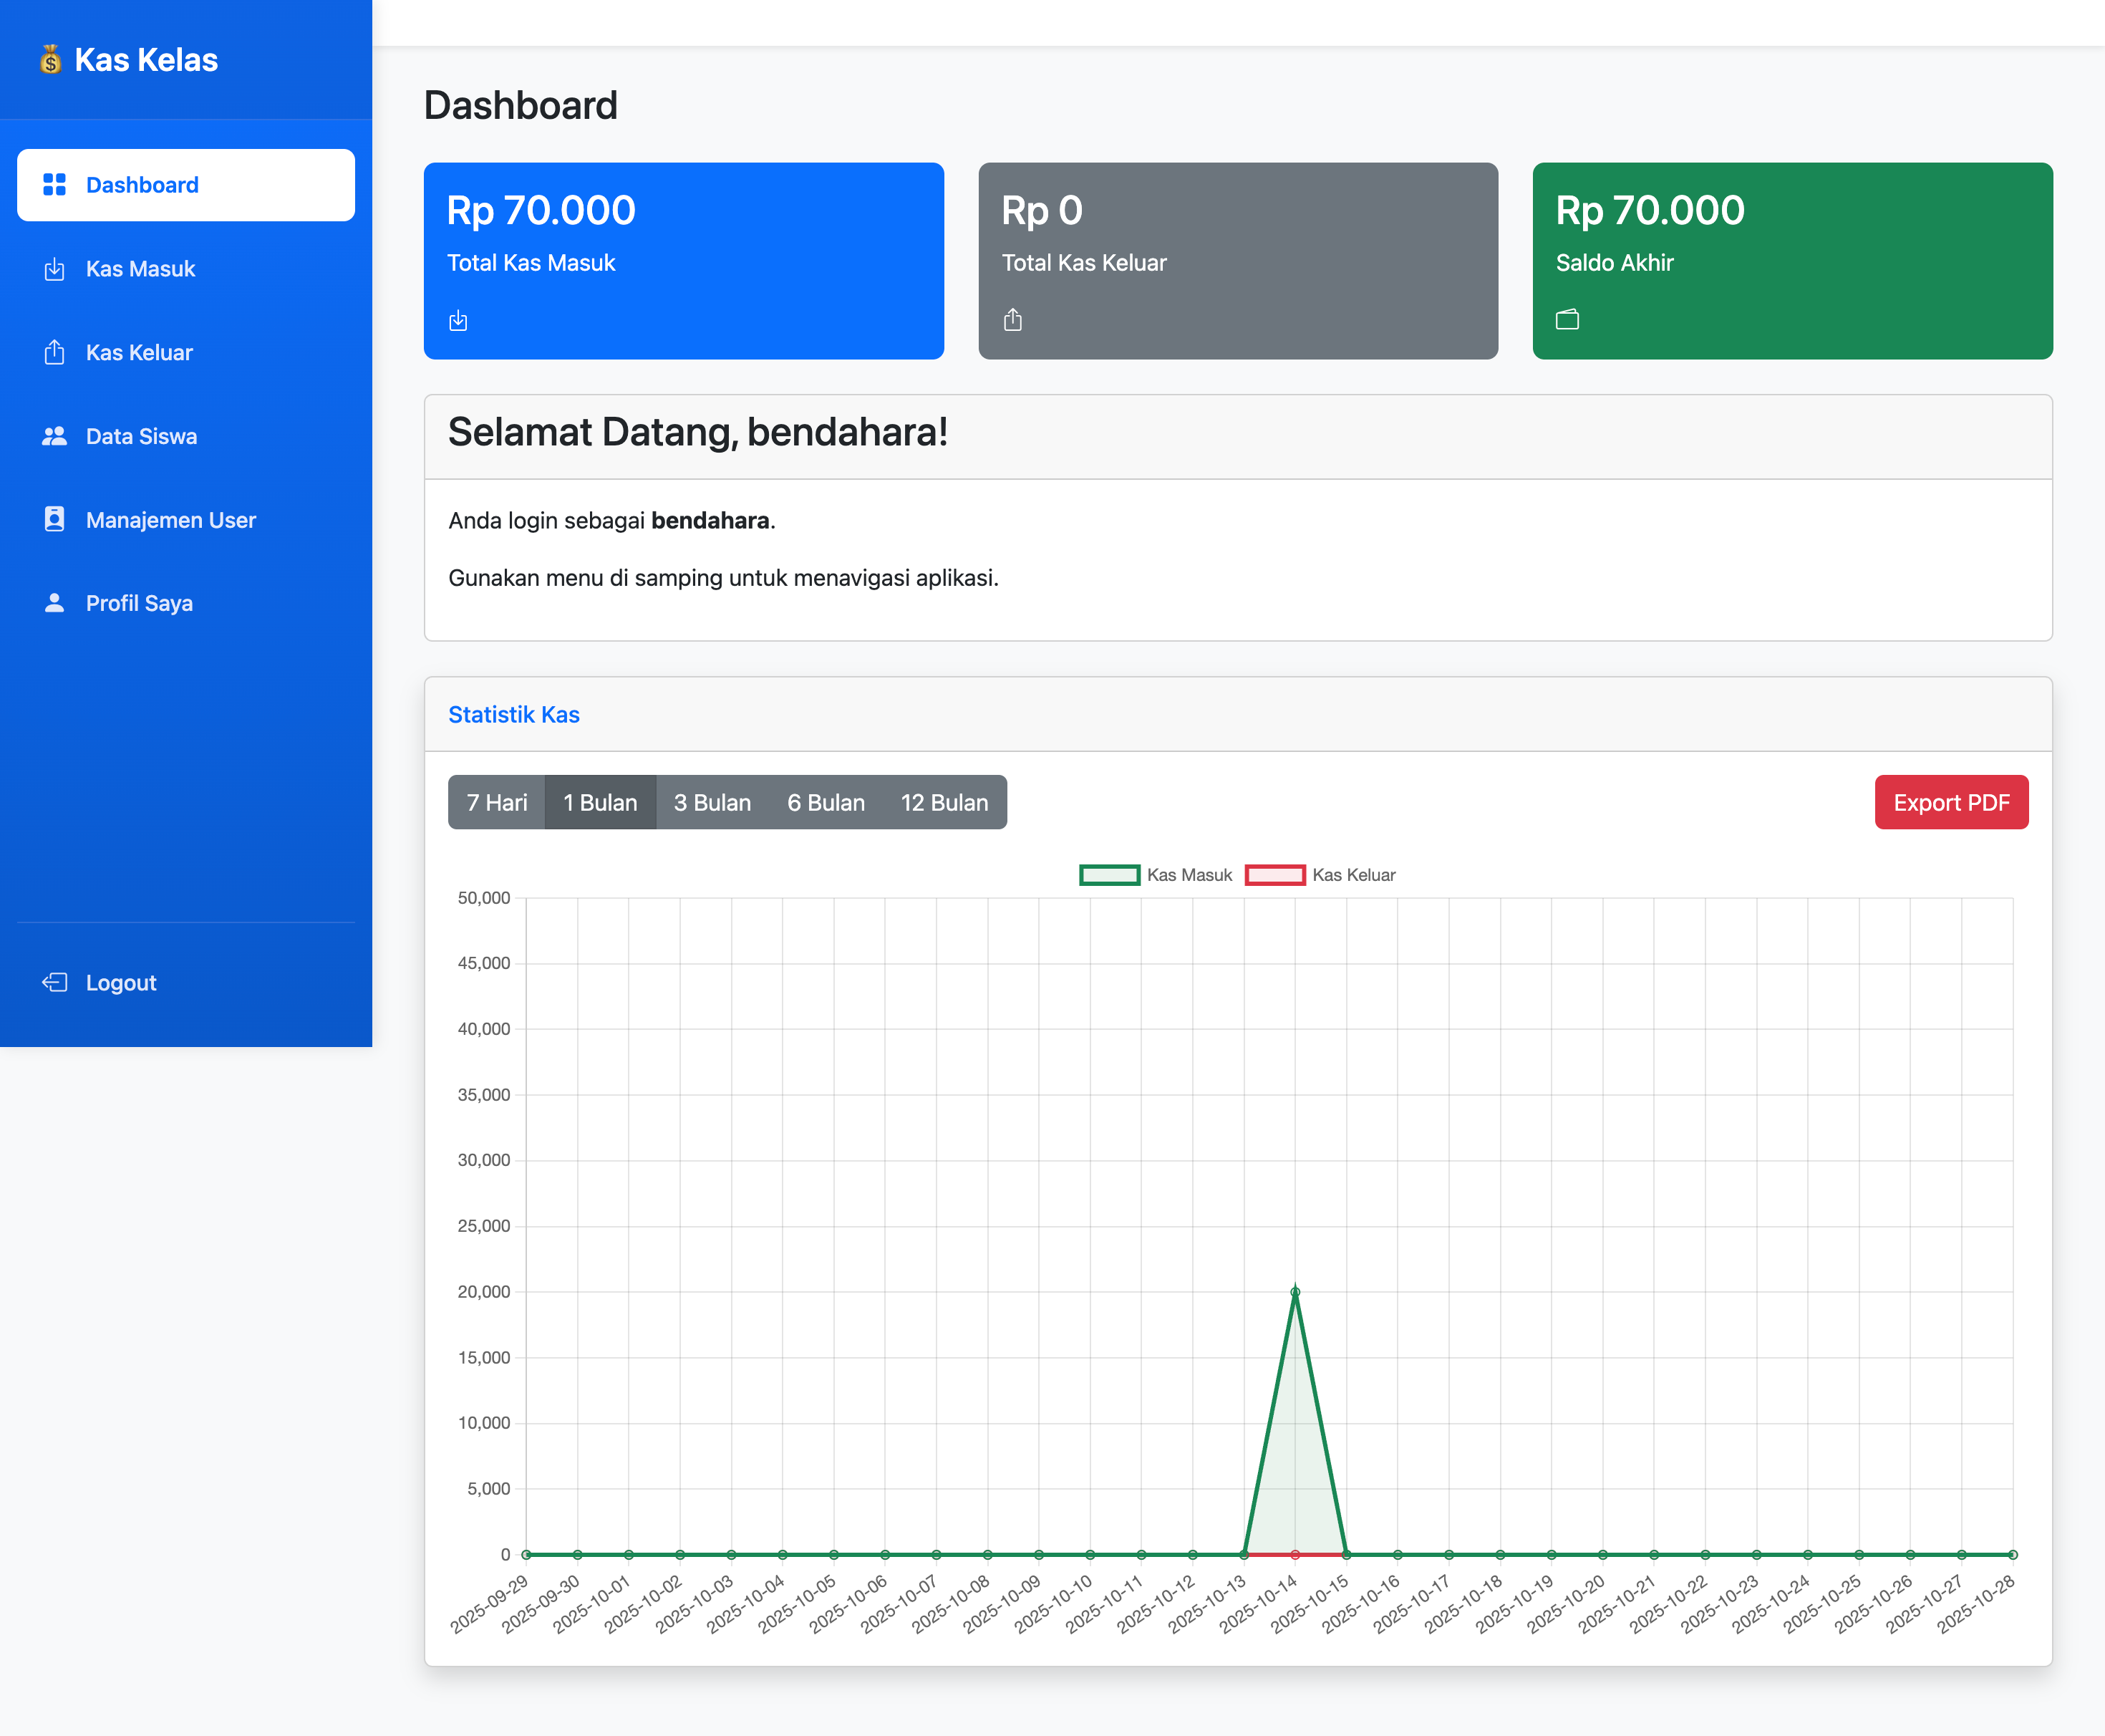Toggle Kas Masuk legend swatch in chart
The width and height of the screenshot is (2105, 1736).
click(1110, 875)
